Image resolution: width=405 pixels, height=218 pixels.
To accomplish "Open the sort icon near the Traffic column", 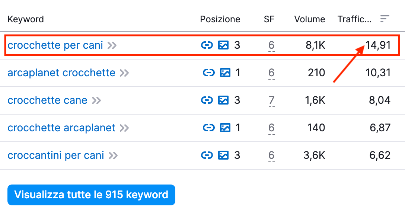I will [x=384, y=19].
